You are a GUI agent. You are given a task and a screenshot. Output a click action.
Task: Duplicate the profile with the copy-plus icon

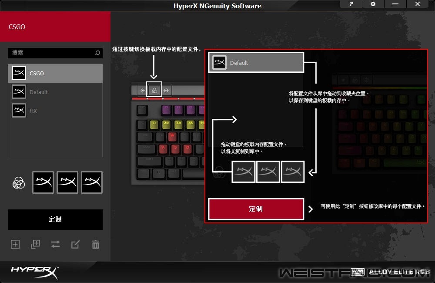35,244
